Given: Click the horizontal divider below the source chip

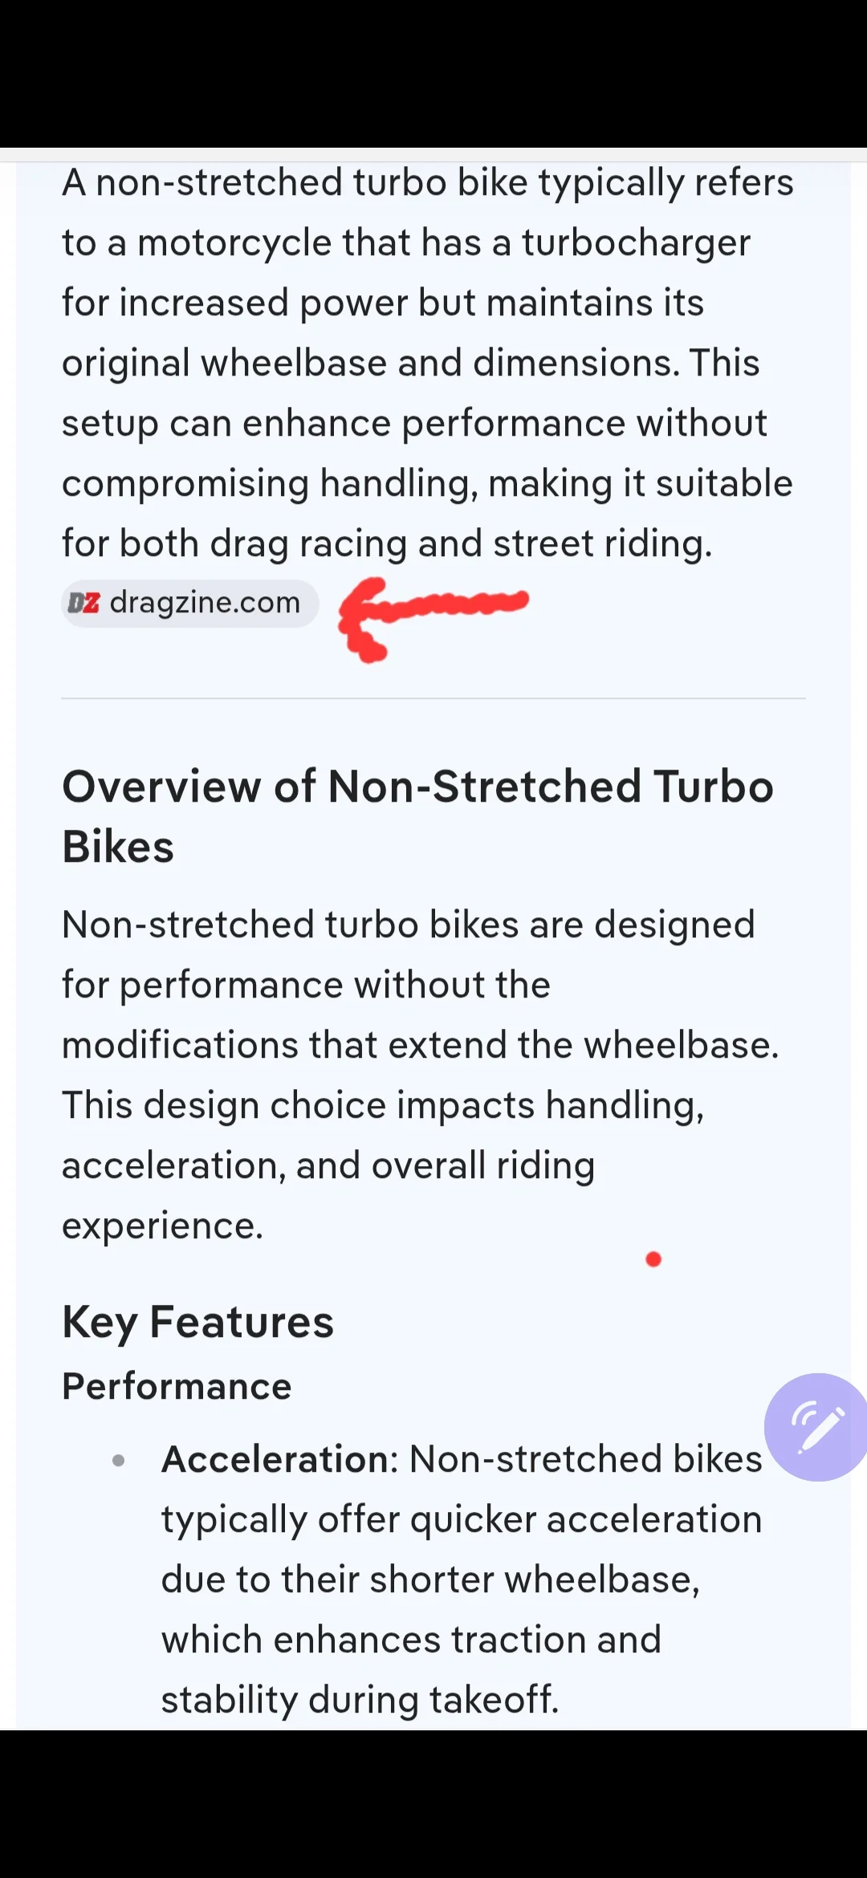Looking at the screenshot, I should coord(433,698).
